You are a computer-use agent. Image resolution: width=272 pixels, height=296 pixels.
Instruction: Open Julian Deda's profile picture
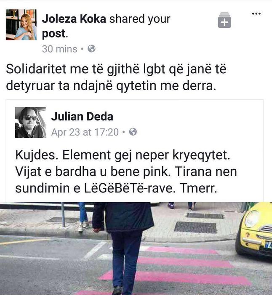click(x=30, y=123)
